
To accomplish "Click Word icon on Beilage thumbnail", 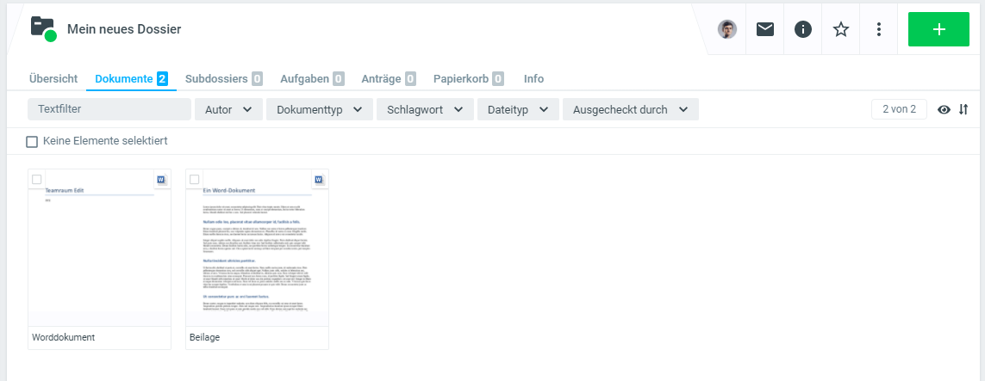I will pos(319,180).
